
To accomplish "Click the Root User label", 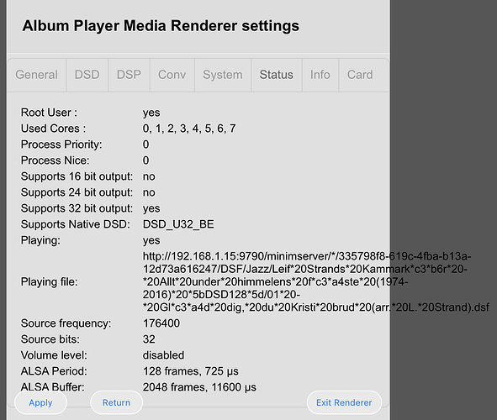I will [49, 113].
